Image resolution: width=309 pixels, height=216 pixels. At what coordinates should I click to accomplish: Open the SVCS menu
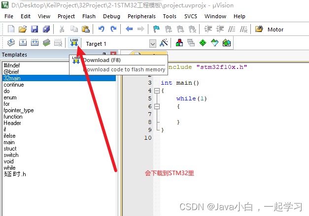(191, 16)
